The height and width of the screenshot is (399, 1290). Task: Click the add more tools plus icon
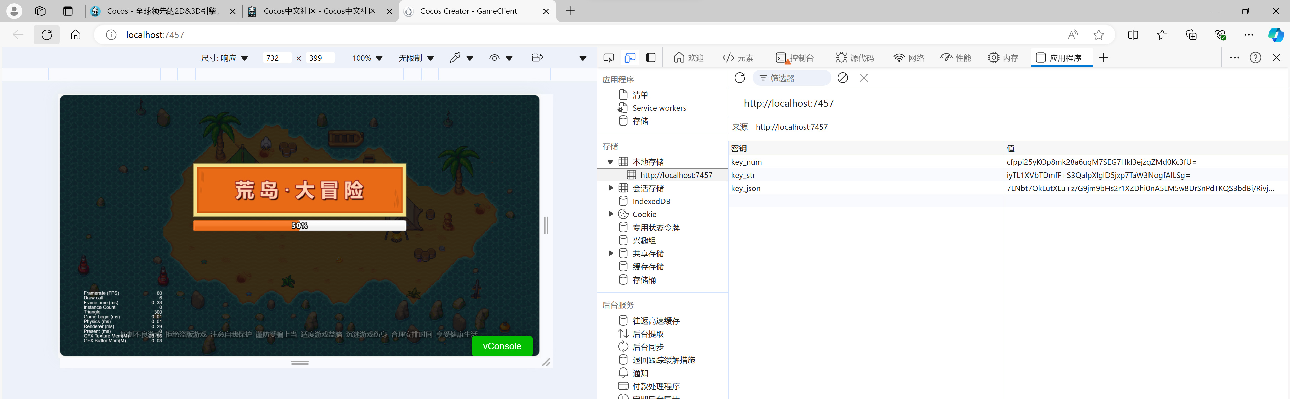click(1103, 58)
